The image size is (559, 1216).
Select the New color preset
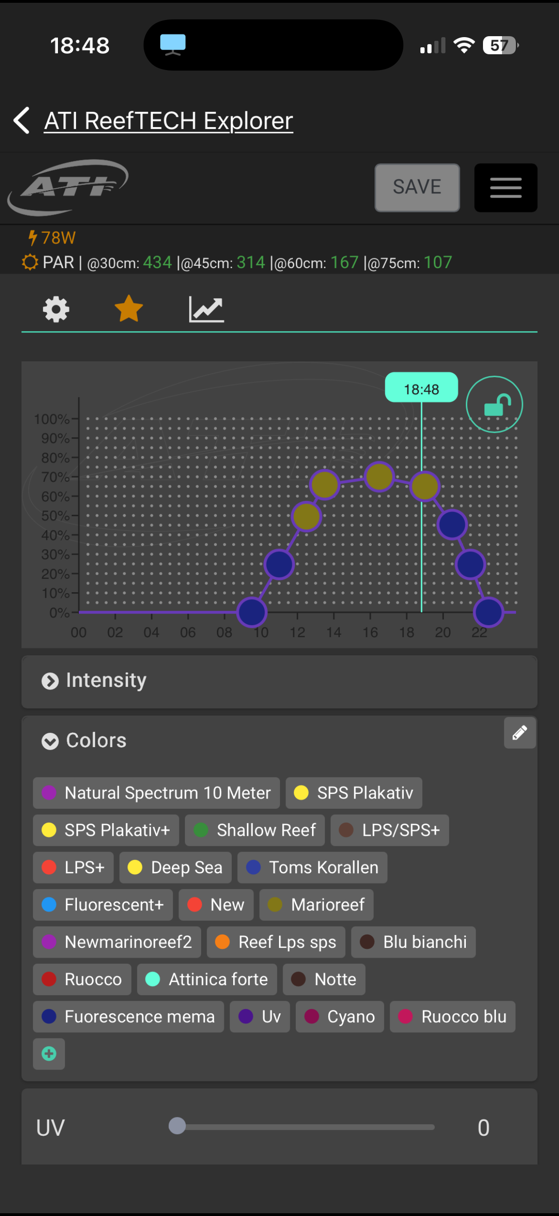pos(216,904)
